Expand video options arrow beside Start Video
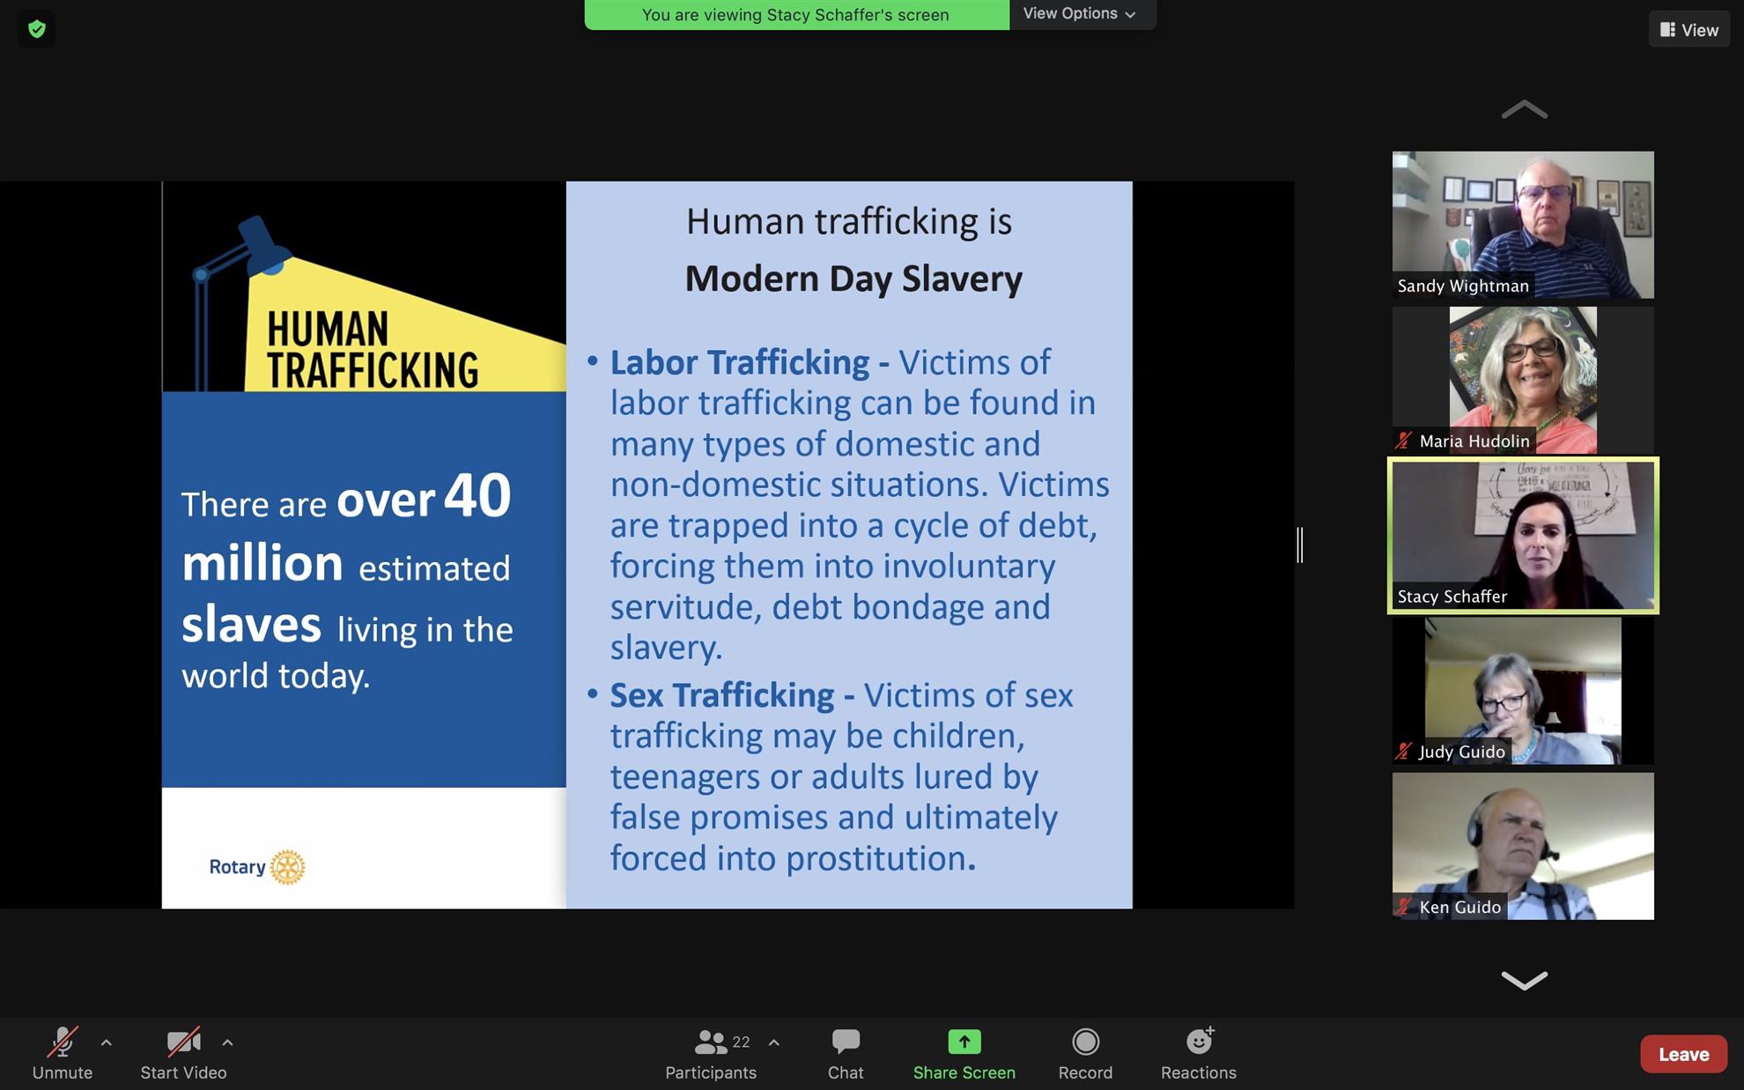1744x1090 pixels. tap(227, 1042)
